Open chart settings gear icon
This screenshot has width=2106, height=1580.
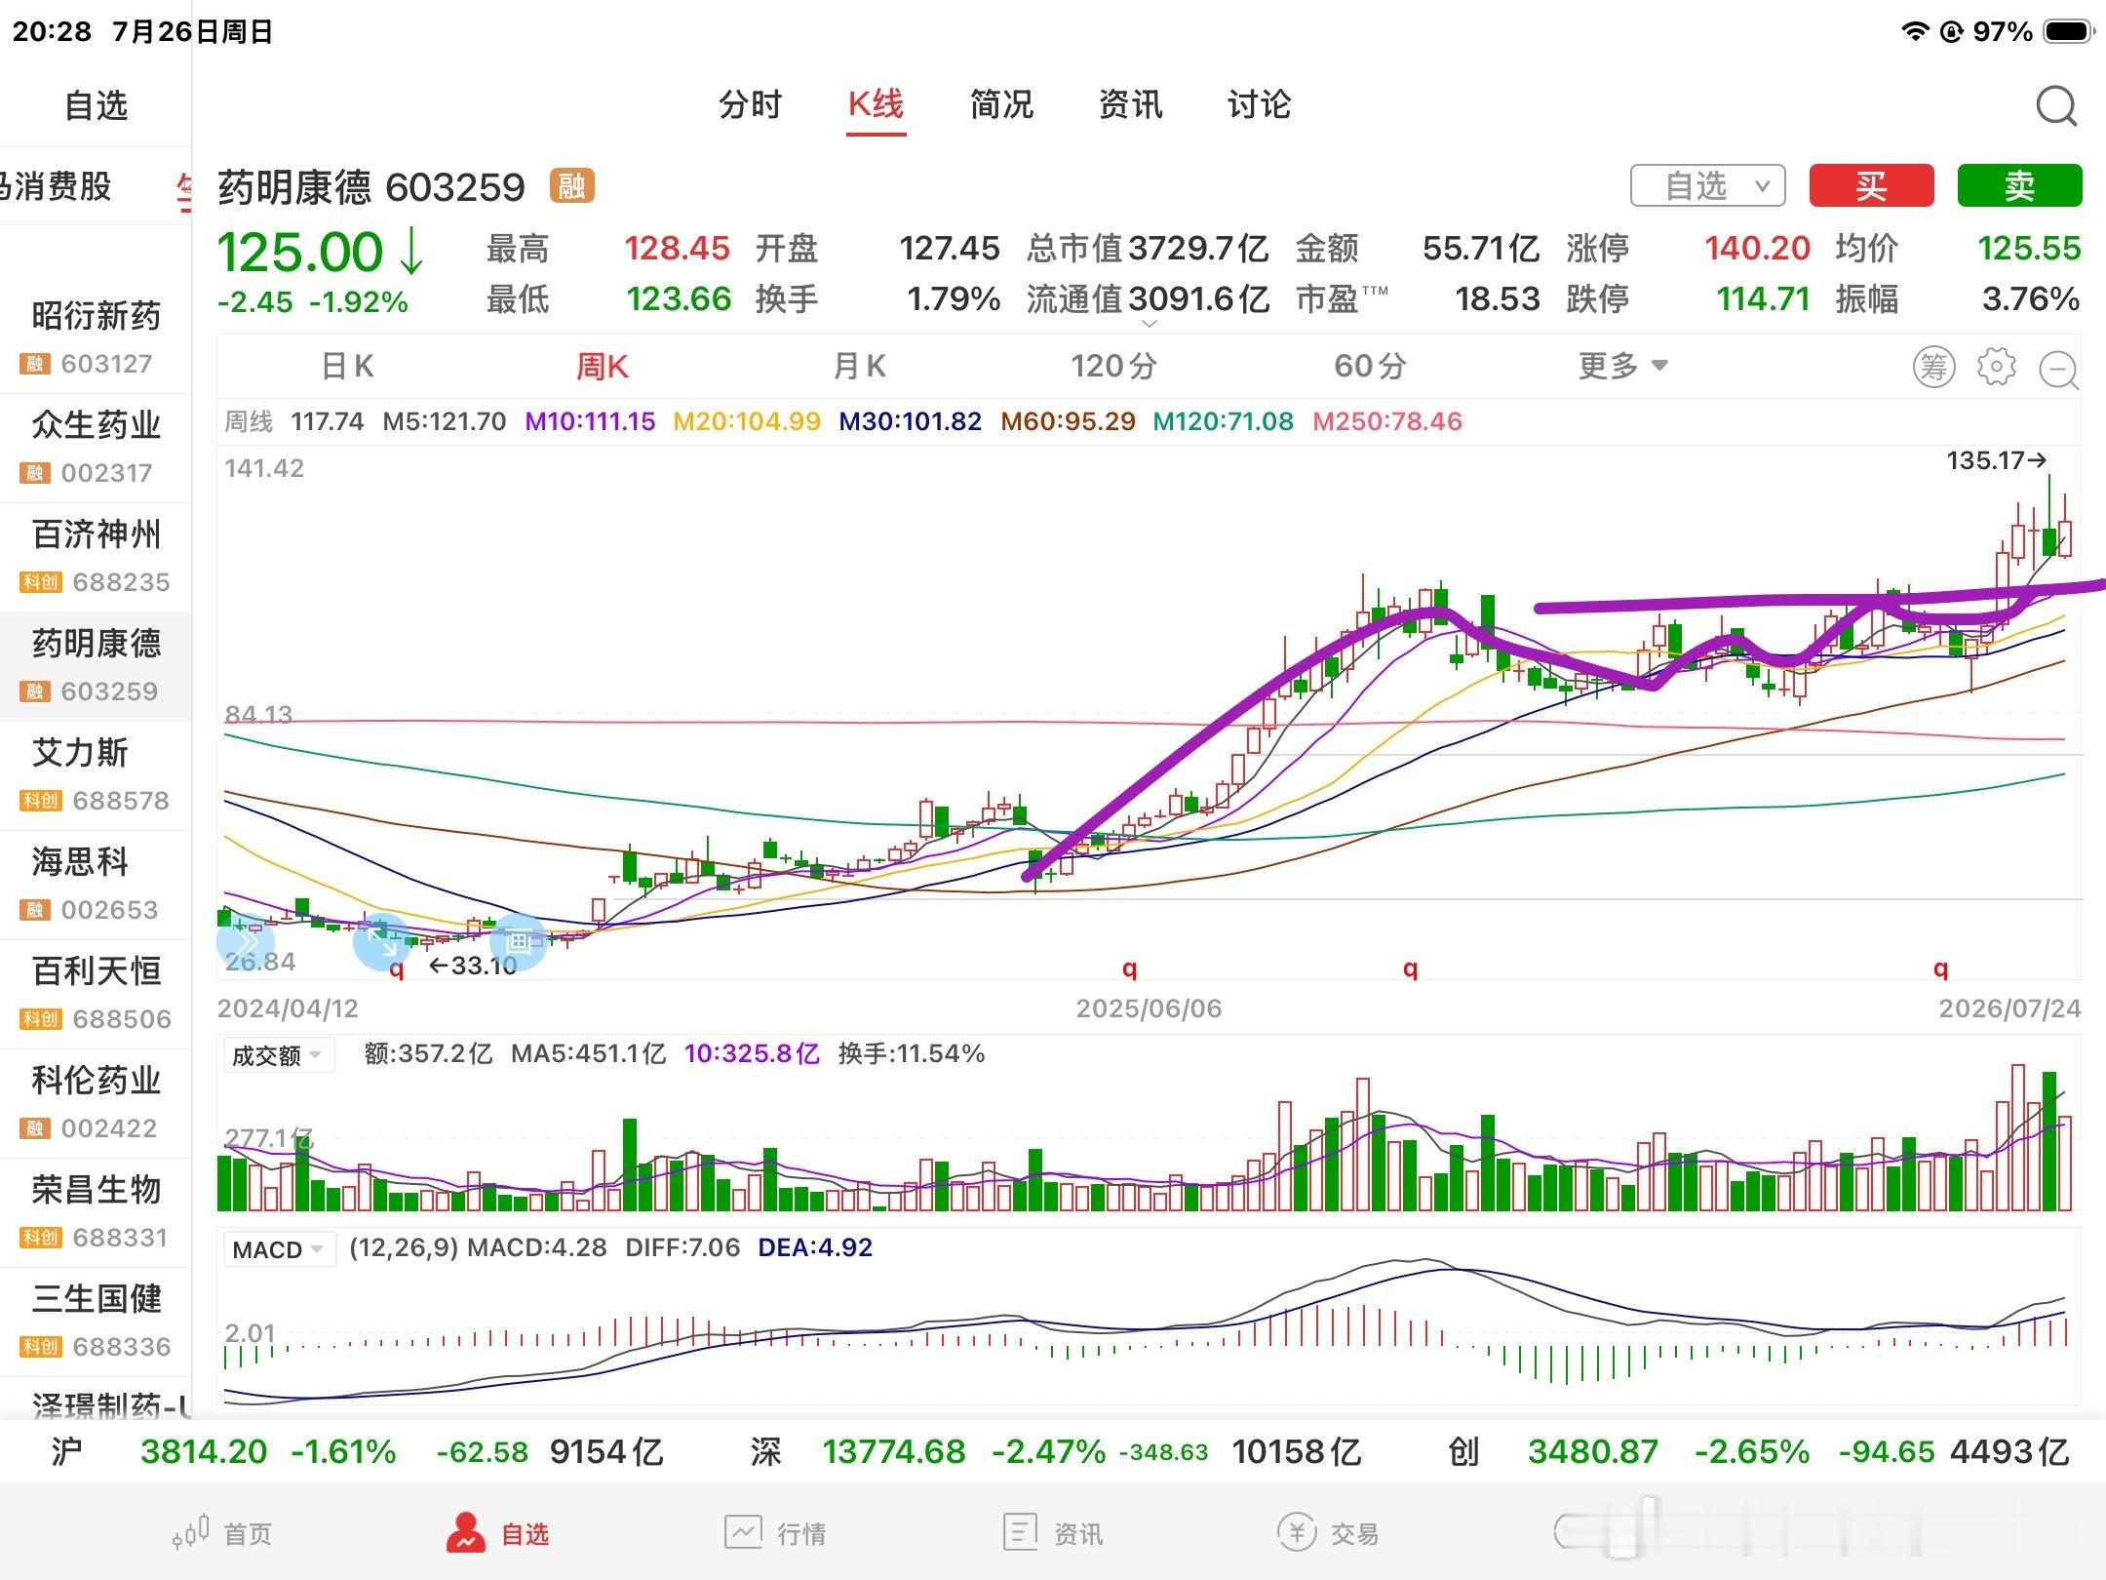(x=1997, y=367)
